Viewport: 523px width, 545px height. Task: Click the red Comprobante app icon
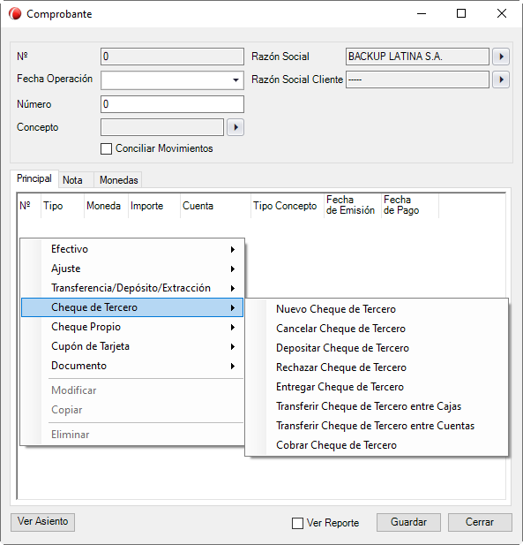tap(15, 14)
